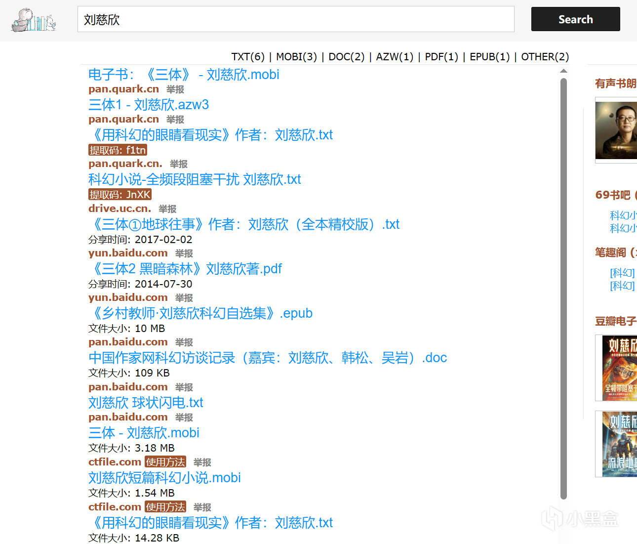Click 举报 for 乡村教师 epub result
637x544 pixels.
coord(184,342)
